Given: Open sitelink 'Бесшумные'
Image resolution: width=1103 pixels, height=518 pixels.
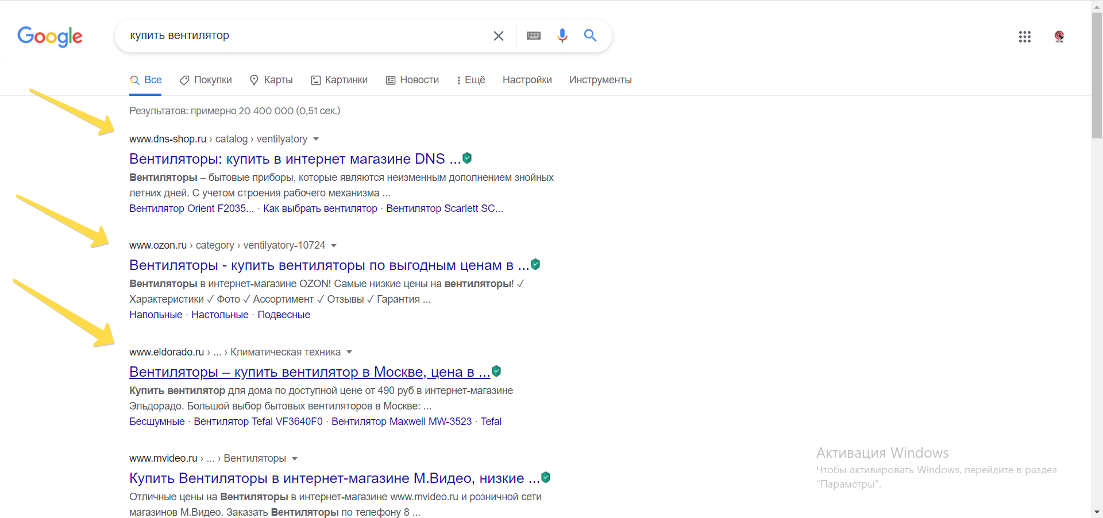Looking at the screenshot, I should (x=157, y=422).
